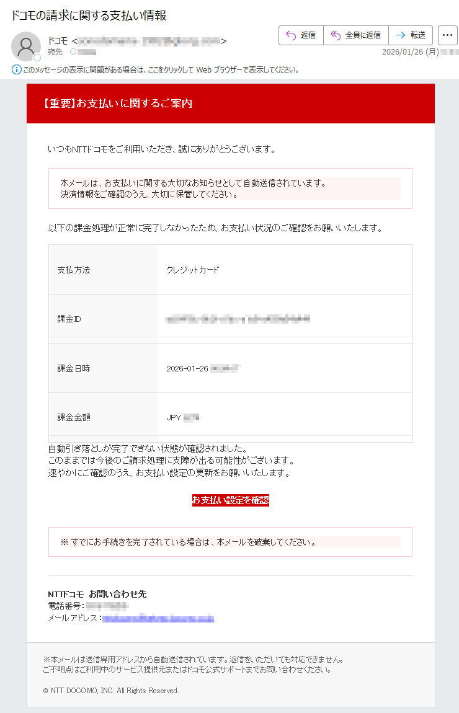Click the お支払い設定を確認 link

(x=230, y=500)
